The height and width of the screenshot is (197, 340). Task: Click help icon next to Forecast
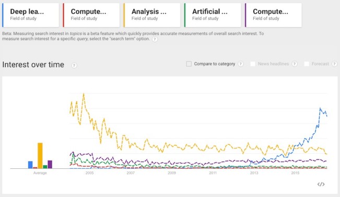tap(335, 64)
